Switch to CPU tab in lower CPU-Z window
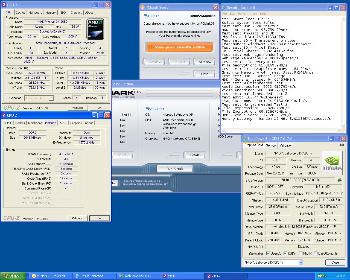 coord(8,123)
